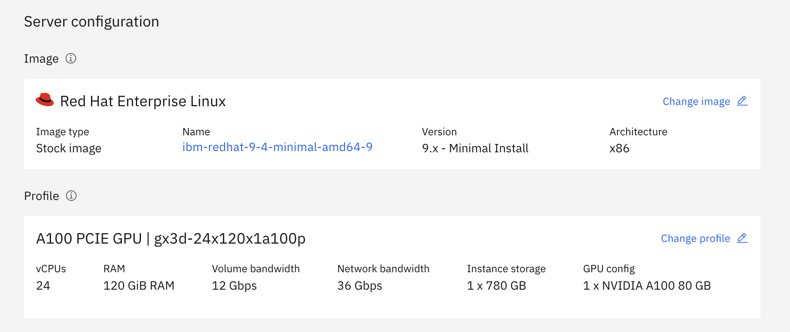Click the 1 x 780 GB instance storage value
Viewport: 790px width, 332px height.
click(x=496, y=286)
